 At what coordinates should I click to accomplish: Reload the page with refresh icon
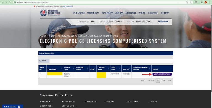click(x=10, y=2)
